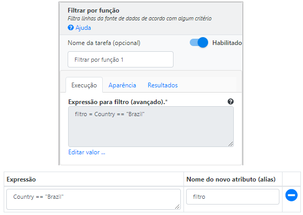Viewport: 303px width, 215px height.
Task: Click the Expressão field with Country == "Brazil"
Action: [93, 199]
